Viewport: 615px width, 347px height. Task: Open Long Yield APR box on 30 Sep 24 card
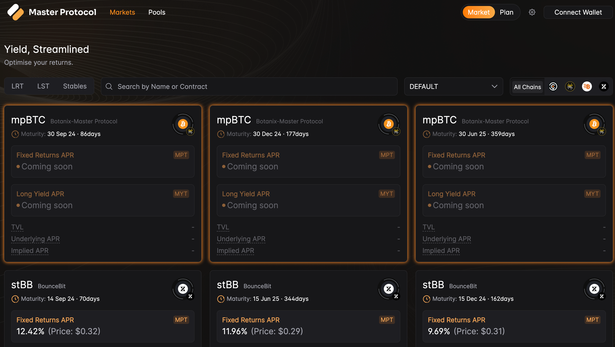point(103,200)
